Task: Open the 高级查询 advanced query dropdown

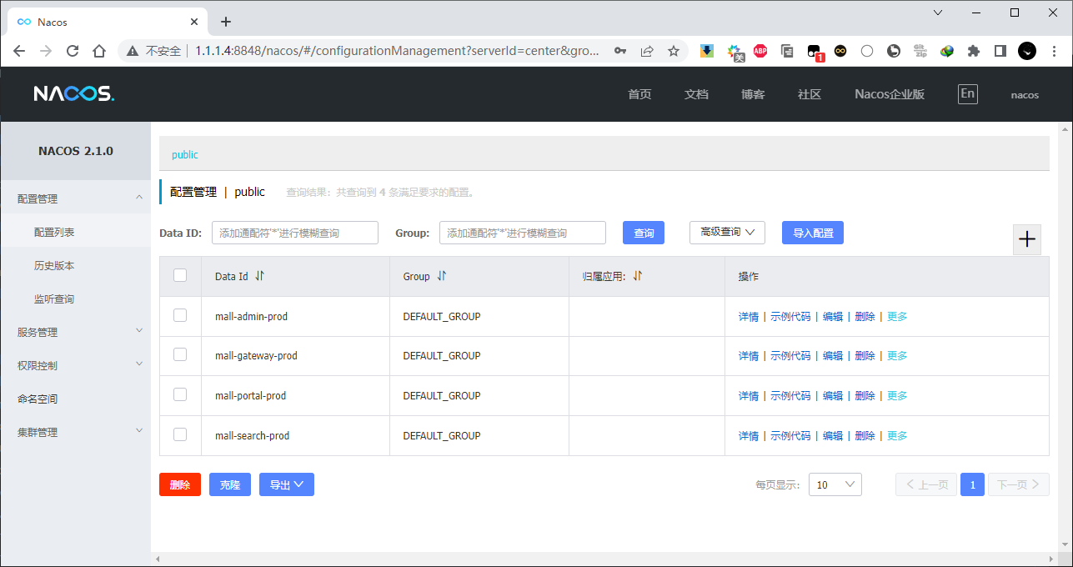Action: tap(727, 233)
